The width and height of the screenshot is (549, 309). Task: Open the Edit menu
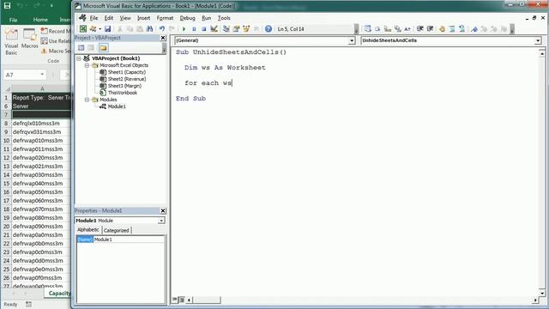coord(109,18)
